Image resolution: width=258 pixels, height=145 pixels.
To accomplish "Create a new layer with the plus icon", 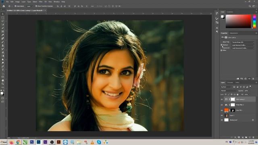I will (x=250, y=137).
